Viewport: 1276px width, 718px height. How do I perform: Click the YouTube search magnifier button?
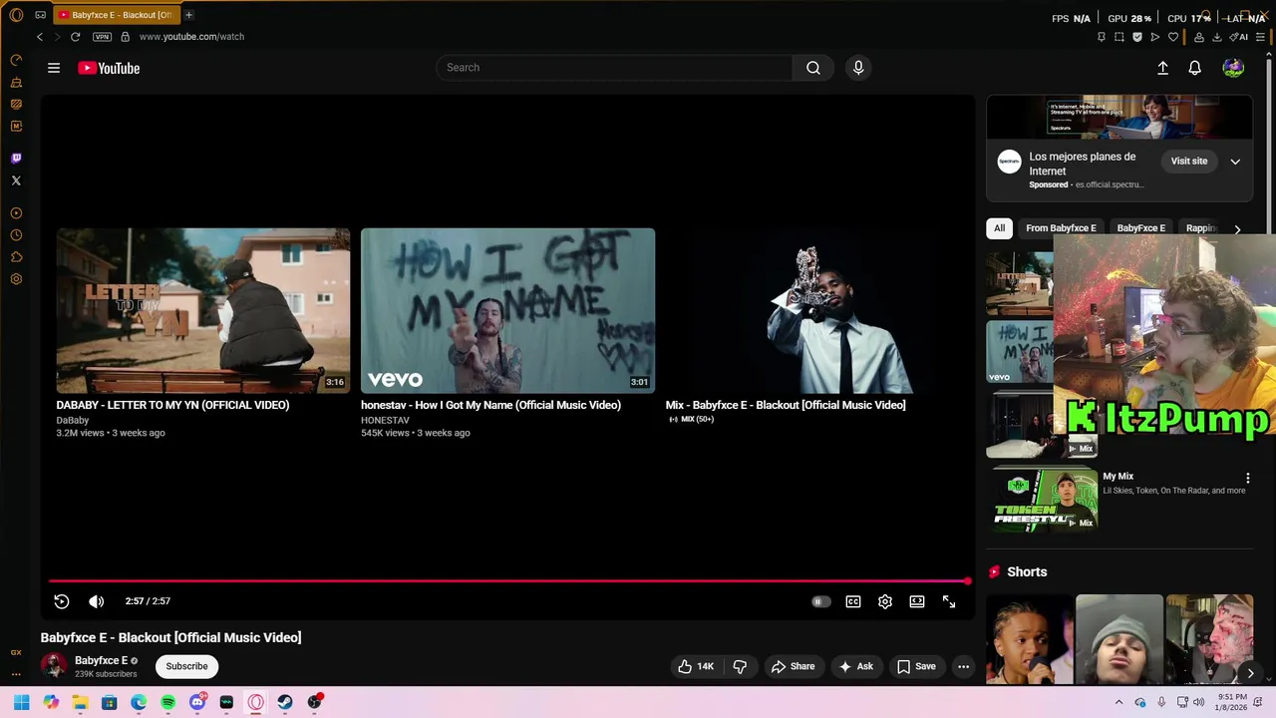pyautogui.click(x=813, y=68)
